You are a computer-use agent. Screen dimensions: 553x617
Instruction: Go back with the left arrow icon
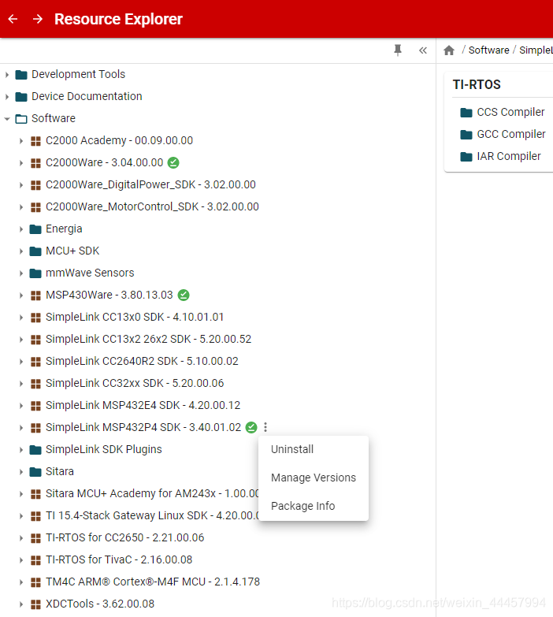(x=13, y=19)
